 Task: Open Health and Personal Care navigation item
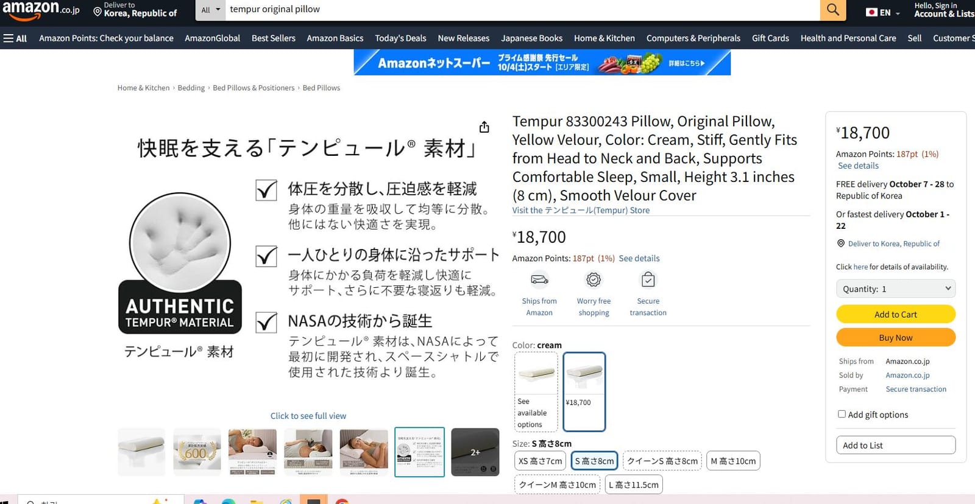click(x=848, y=38)
